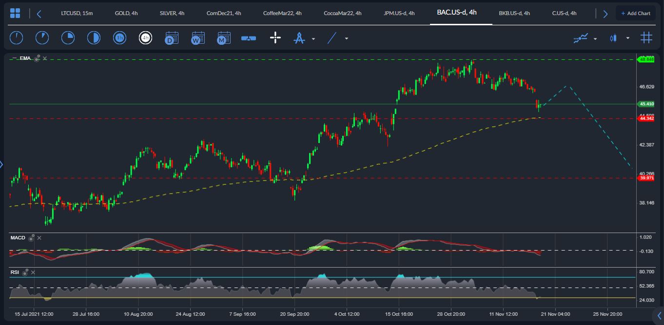Screen dimensions: 664x325
Task: Activate the crosshair cursor tool
Action: pos(275,37)
